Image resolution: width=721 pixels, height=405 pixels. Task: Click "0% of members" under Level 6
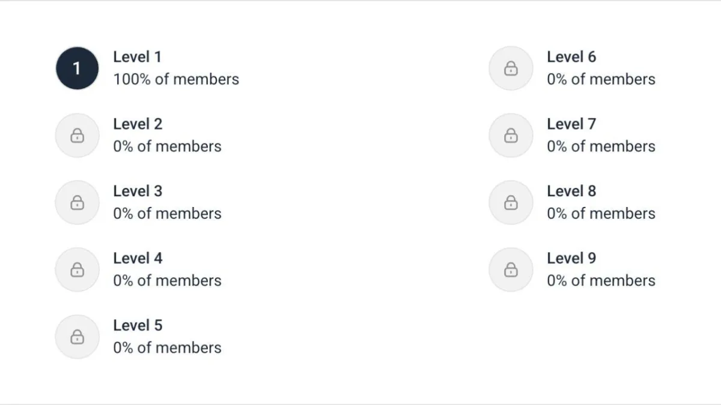pos(601,79)
